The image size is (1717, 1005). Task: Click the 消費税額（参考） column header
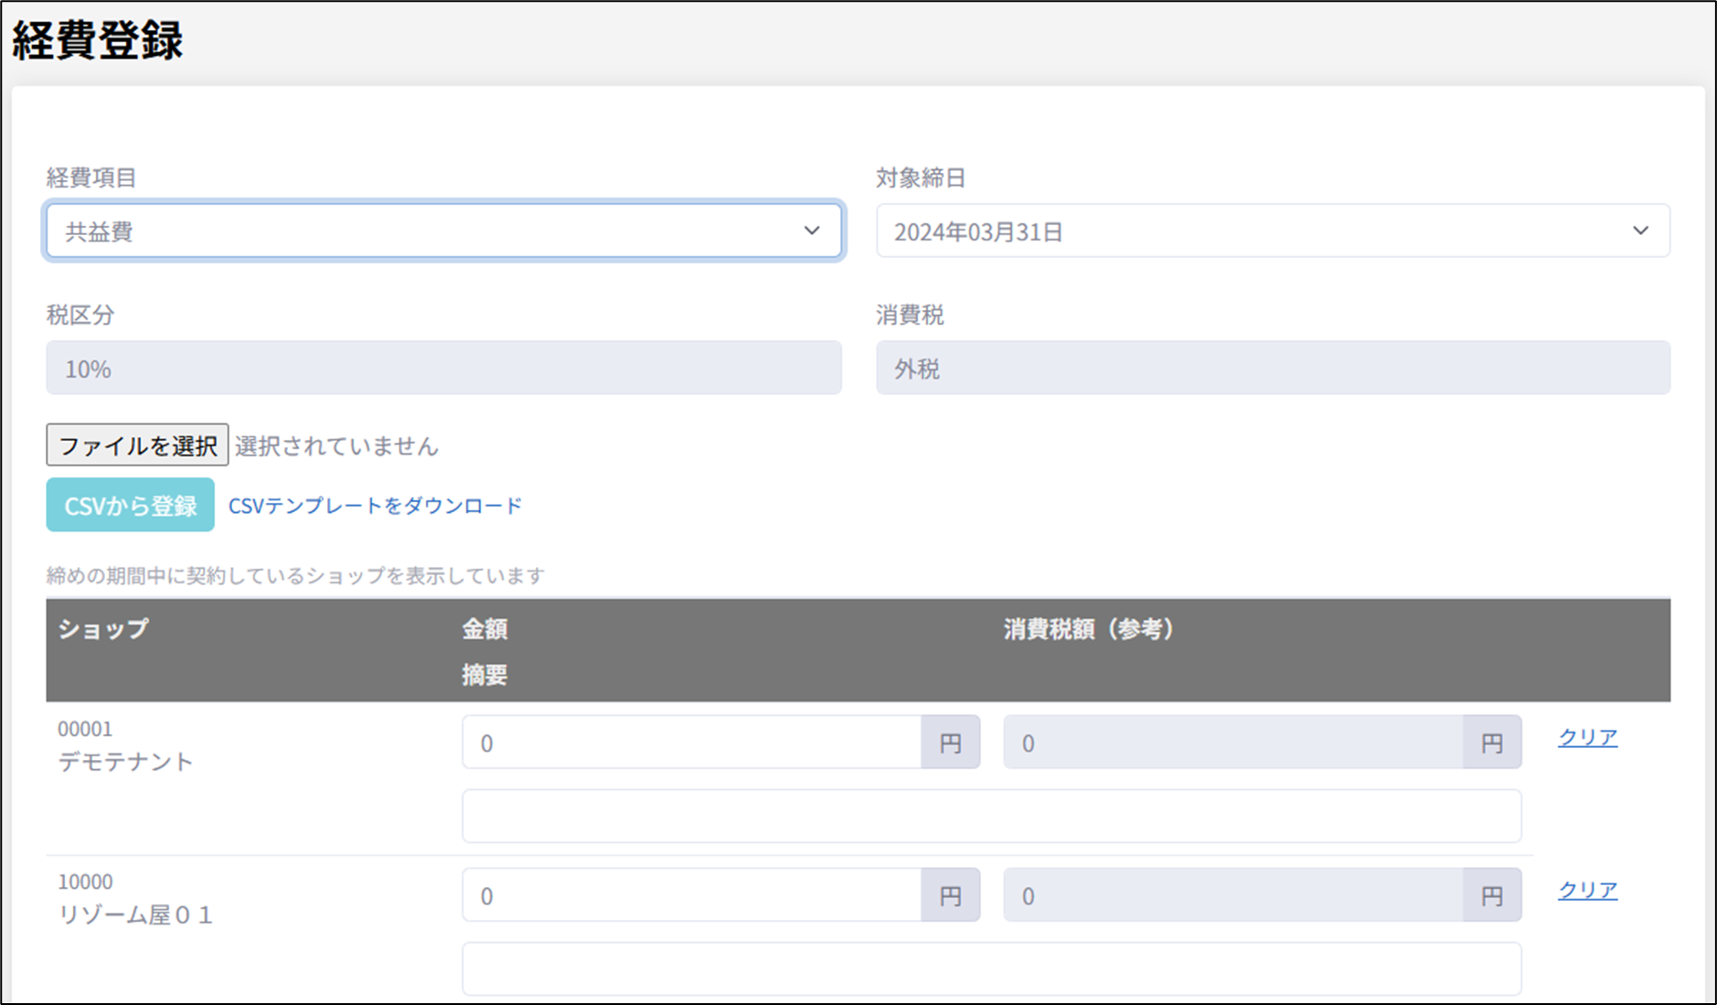pos(1088,629)
